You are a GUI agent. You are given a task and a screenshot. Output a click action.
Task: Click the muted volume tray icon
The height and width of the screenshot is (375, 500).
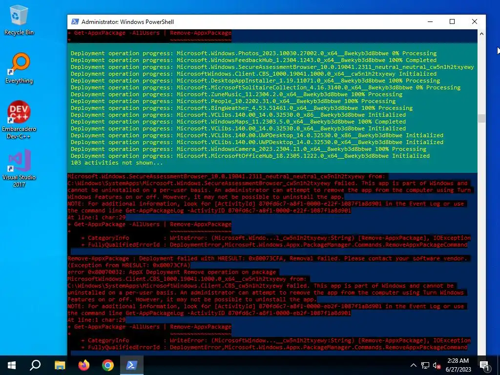coord(437,365)
